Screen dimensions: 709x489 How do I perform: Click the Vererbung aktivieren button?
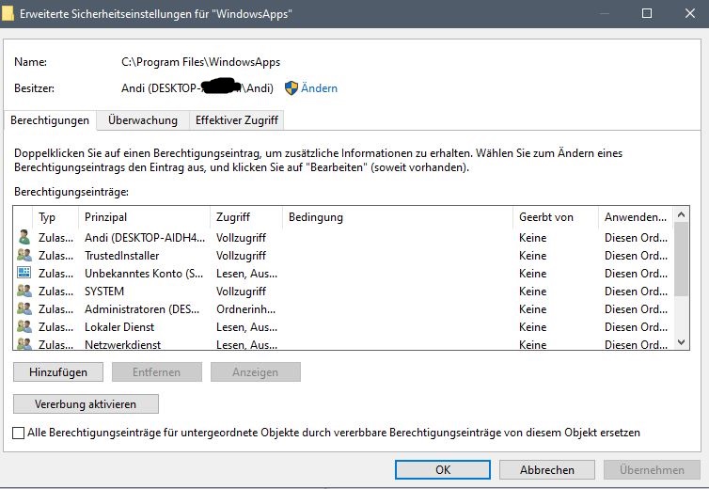86,404
